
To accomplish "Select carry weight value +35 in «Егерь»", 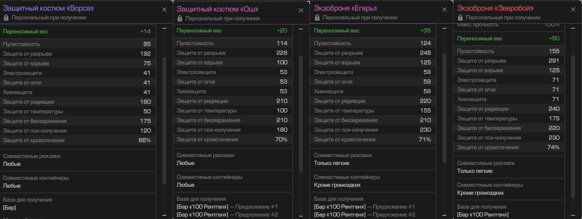I will coord(425,31).
